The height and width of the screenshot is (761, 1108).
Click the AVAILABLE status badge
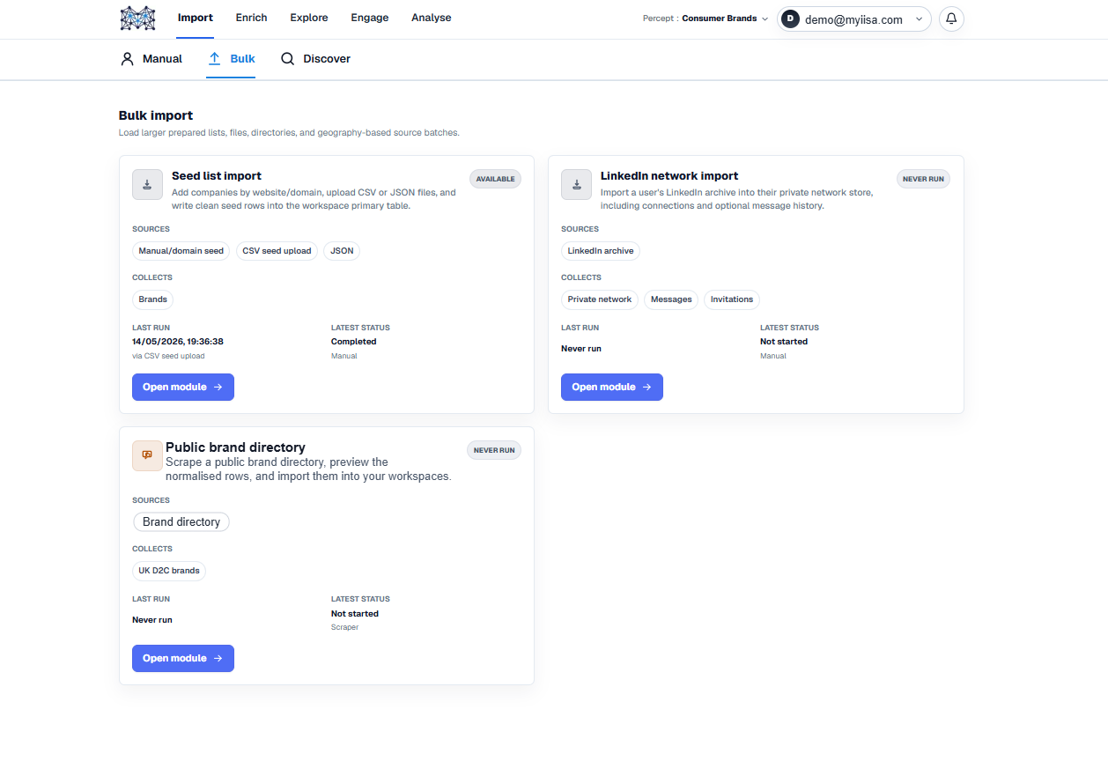(495, 179)
